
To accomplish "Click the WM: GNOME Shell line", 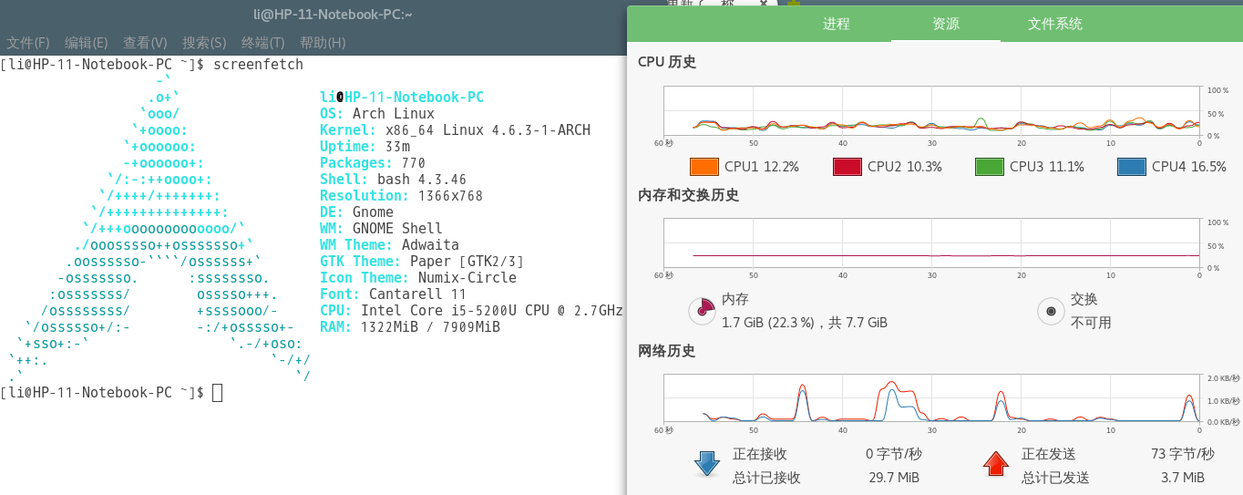I will (381, 229).
